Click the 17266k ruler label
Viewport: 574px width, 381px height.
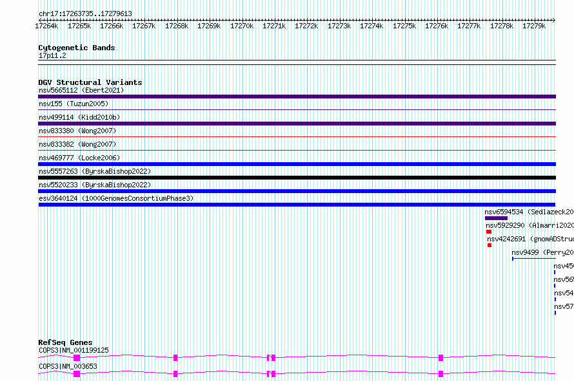[112, 26]
